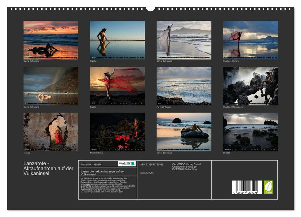Image resolution: width=301 pixels, height=217 pixels.
Task: Click the CALVENDO Verlag GmbH address block
Action: [x=187, y=166]
